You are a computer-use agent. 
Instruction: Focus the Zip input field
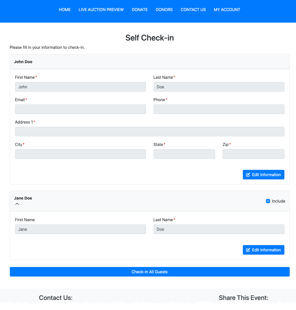253,154
